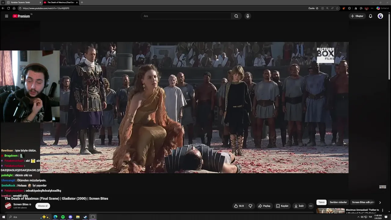
Task: Select the Seriden videolar chip
Action: (x=338, y=202)
